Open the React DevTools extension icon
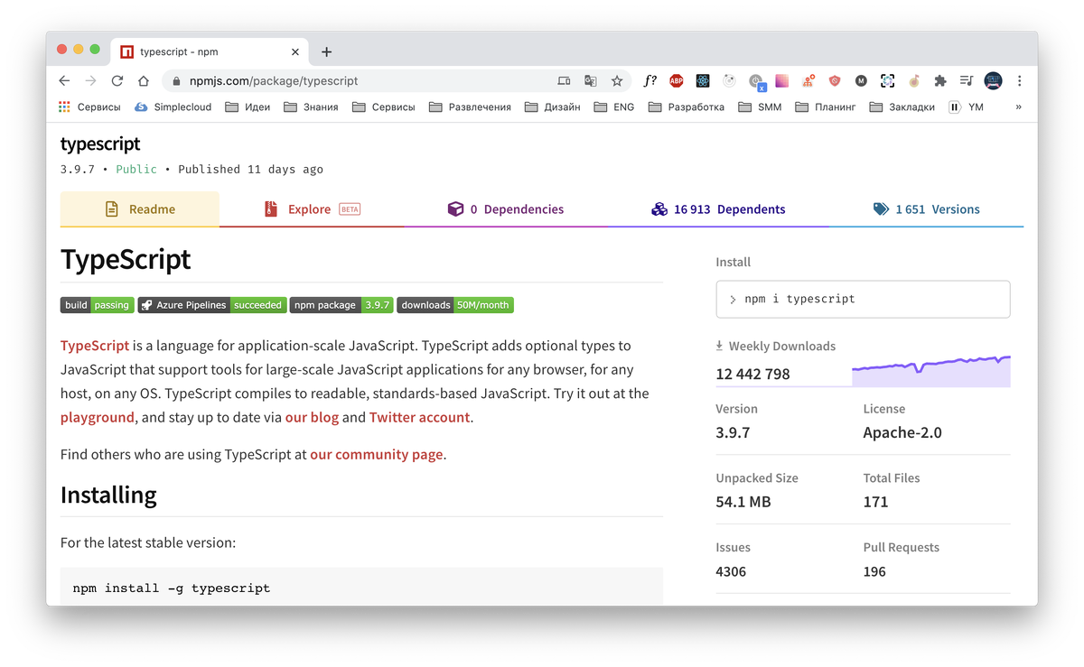Image resolution: width=1084 pixels, height=667 pixels. point(702,80)
